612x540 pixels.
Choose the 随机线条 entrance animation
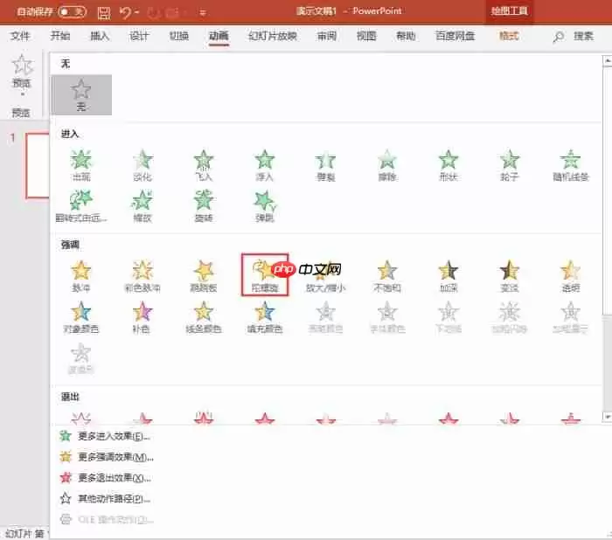tap(571, 165)
